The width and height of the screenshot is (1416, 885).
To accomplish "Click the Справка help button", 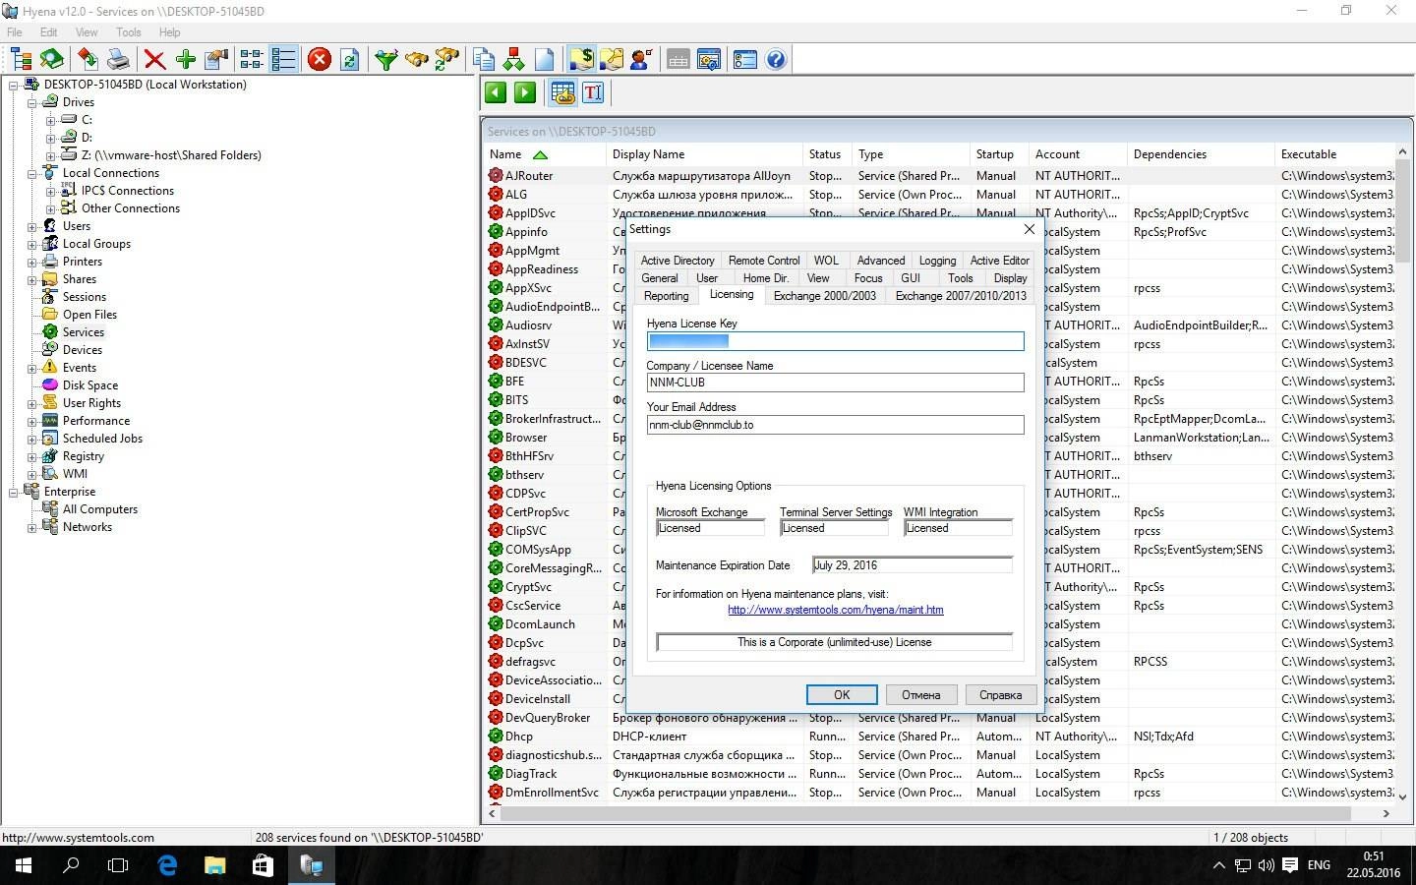I will (x=1000, y=694).
